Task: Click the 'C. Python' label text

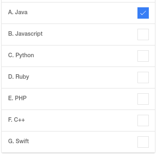Action: pos(21,55)
